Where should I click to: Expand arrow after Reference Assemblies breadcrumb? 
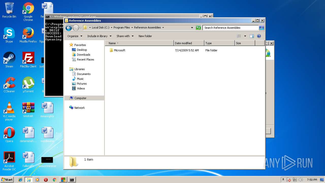[x=163, y=27]
